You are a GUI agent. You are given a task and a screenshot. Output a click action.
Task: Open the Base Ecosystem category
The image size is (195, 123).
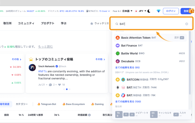74,104
